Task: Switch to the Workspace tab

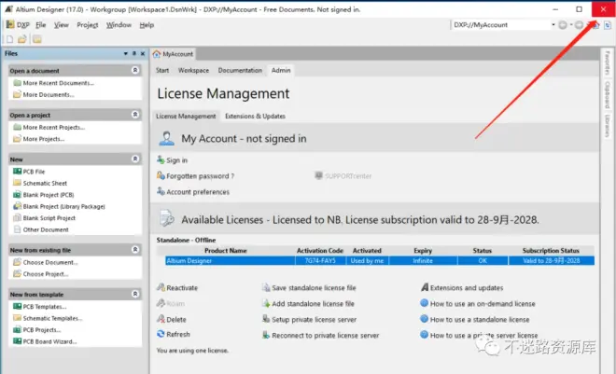Action: [x=193, y=70]
